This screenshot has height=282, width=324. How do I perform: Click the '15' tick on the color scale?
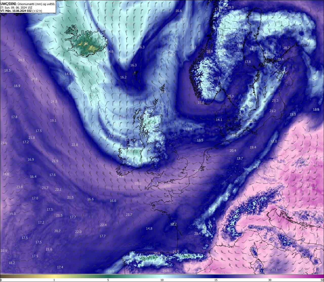click(216, 280)
